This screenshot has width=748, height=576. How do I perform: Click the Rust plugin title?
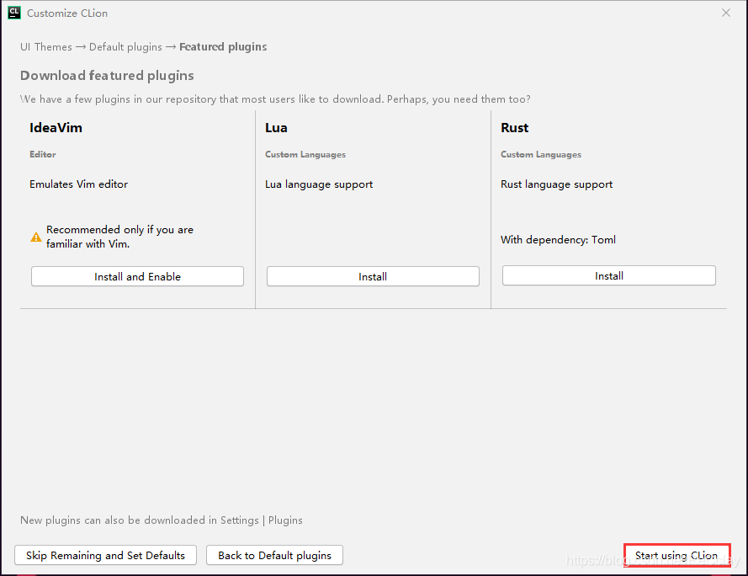515,127
